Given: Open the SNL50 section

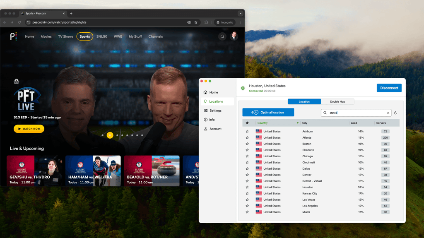Looking at the screenshot, I should pyautogui.click(x=102, y=36).
